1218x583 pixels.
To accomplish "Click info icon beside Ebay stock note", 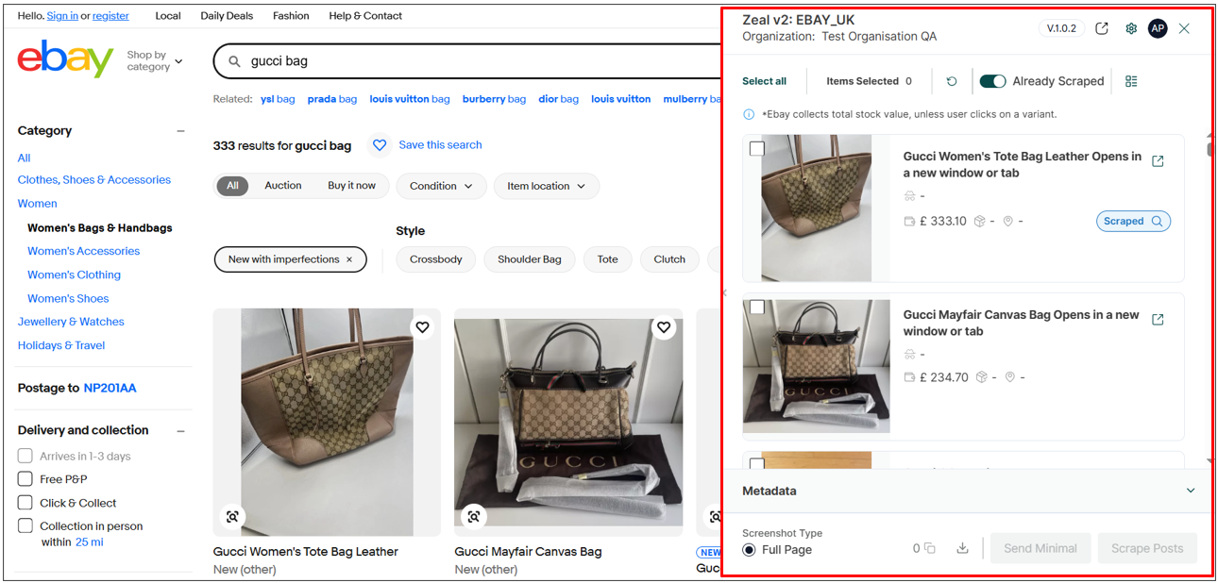I will click(x=749, y=114).
